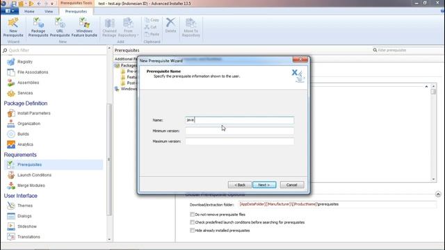
Task: Collapse the Global Prerequisite Options section
Action: [438, 194]
